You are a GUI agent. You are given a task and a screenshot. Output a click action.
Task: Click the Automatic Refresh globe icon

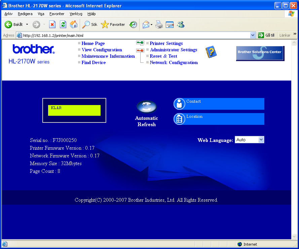coord(147,107)
